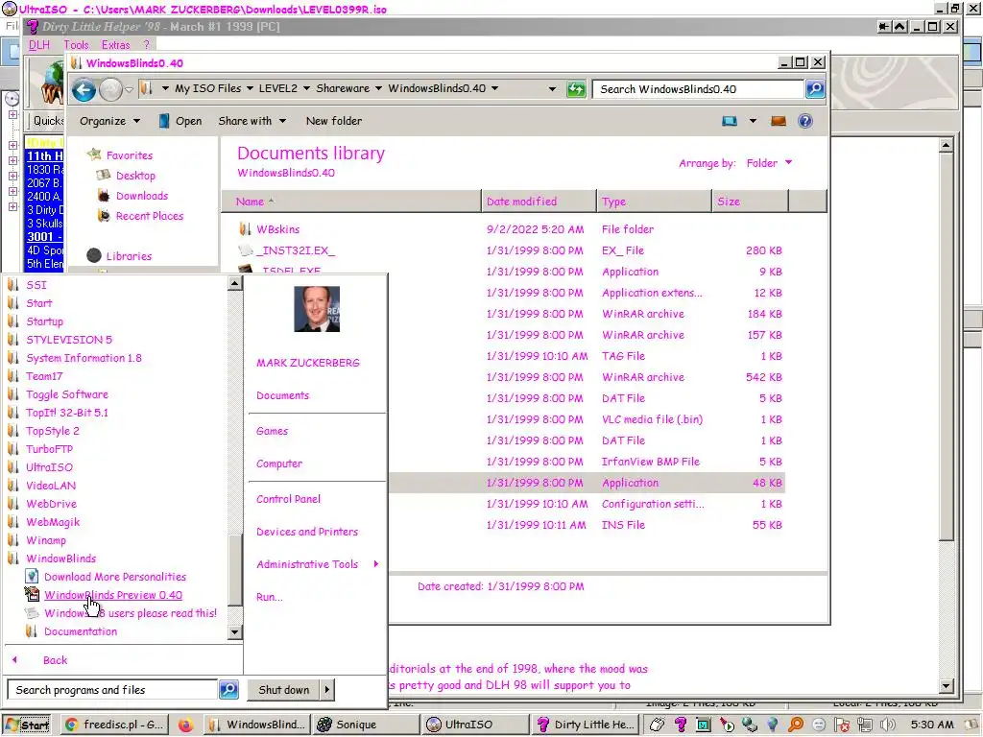Click the Back arrow in the WindowsBlinds0.40 explorer
Viewport: 983px width, 737px height.
click(x=84, y=89)
